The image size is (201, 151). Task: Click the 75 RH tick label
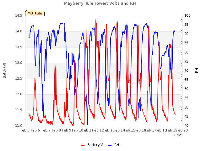[x=186, y=61]
